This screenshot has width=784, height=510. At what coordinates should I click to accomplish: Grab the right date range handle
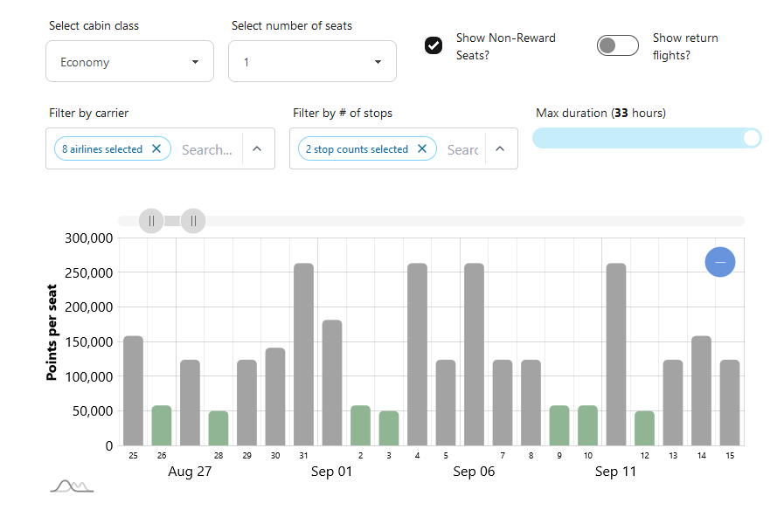[193, 221]
